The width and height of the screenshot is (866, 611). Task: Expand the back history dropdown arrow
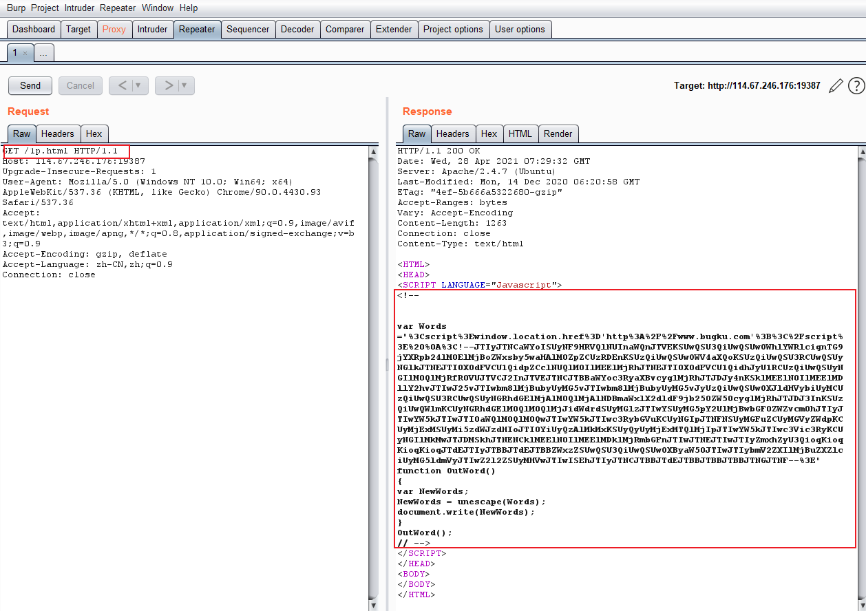[x=140, y=85]
